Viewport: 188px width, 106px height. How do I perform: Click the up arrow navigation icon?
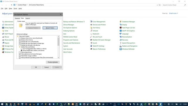(11, 5)
